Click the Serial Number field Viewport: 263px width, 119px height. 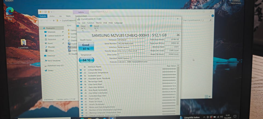pyautogui.click(x=131, y=44)
